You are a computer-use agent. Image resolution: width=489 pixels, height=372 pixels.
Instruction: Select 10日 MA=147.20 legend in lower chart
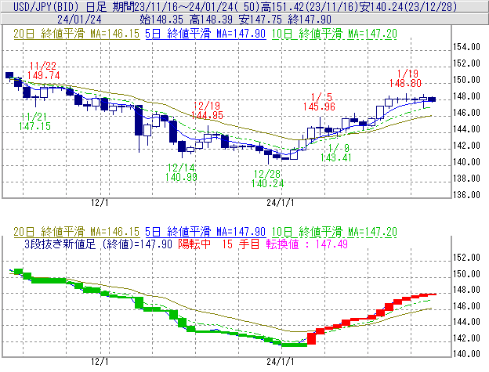tap(335, 232)
